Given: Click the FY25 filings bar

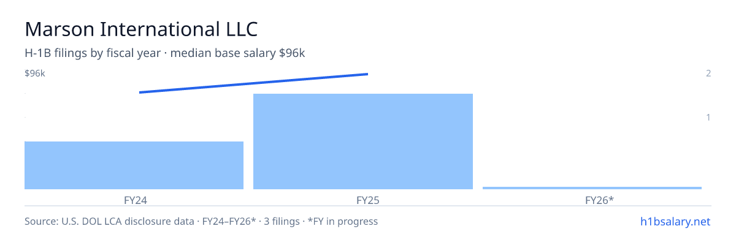Looking at the screenshot, I should (363, 141).
